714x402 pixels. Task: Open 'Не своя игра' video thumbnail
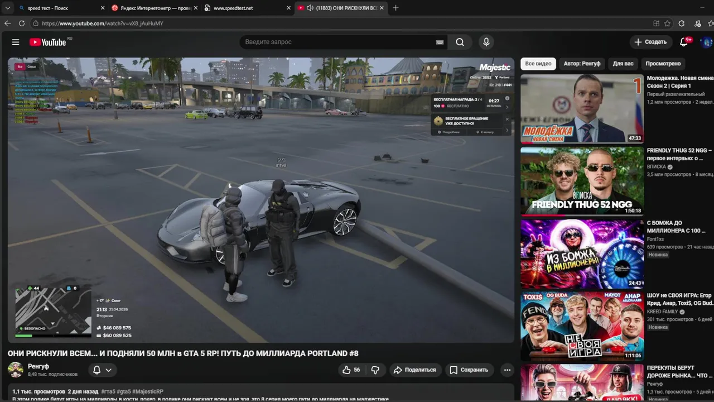[582, 326]
